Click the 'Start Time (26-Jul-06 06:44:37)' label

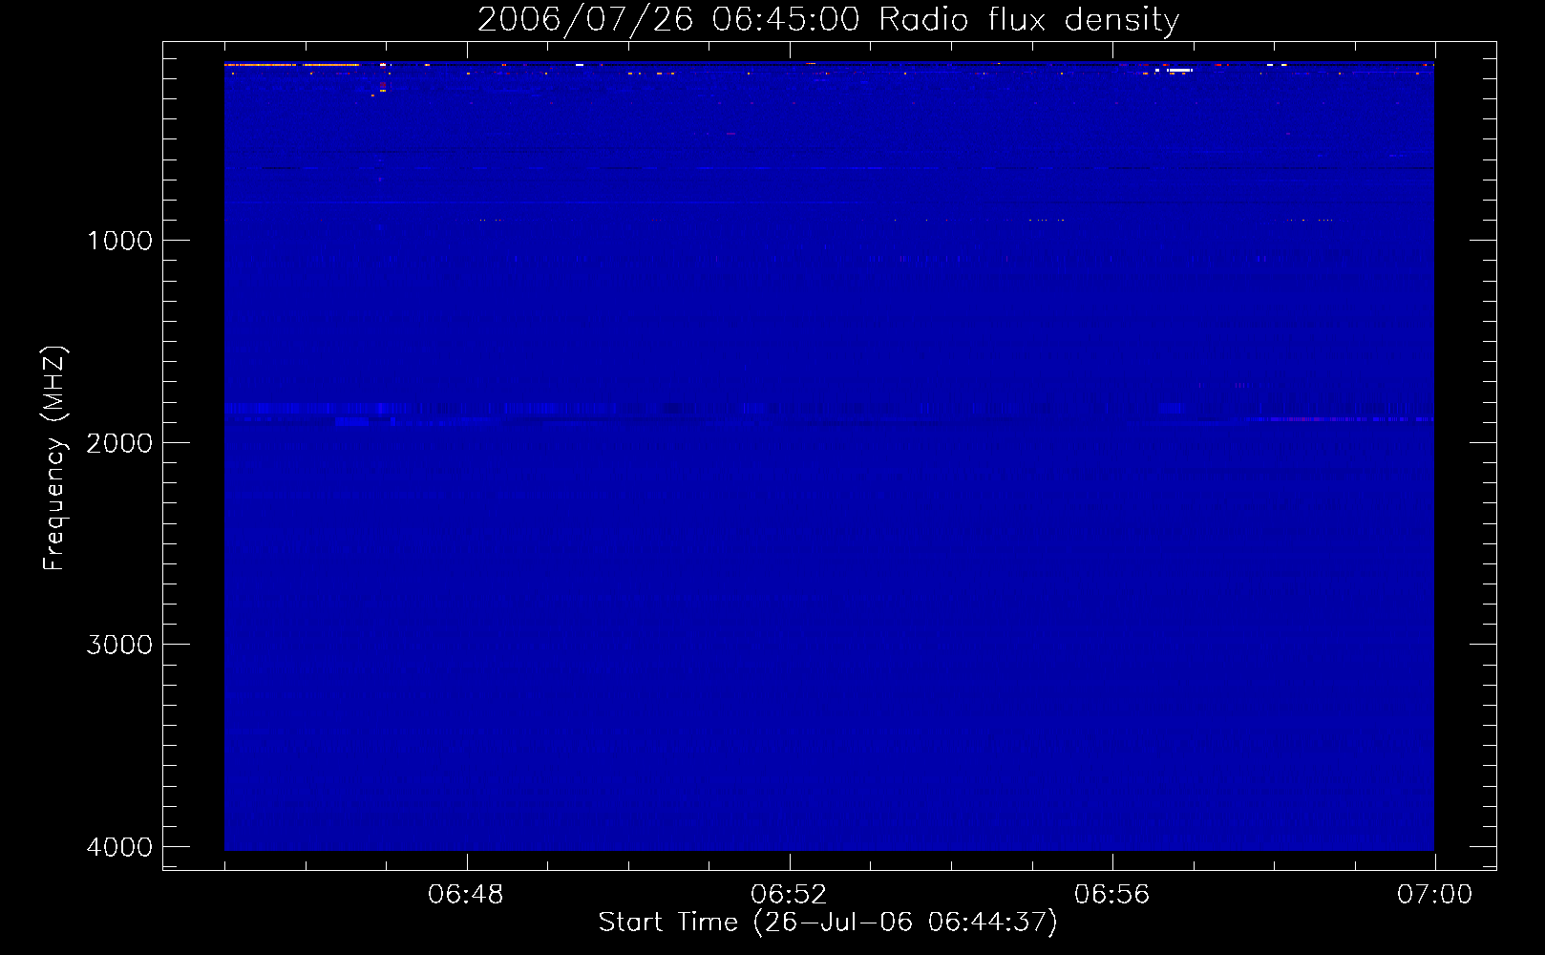(x=828, y=923)
